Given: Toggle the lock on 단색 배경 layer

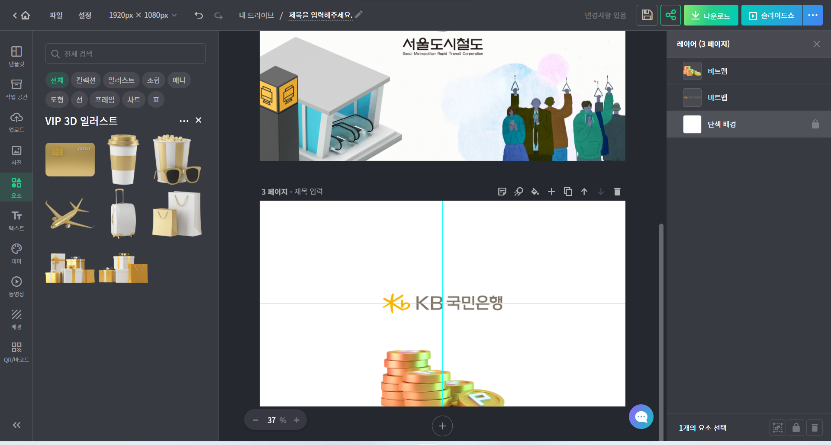Looking at the screenshot, I should 815,124.
